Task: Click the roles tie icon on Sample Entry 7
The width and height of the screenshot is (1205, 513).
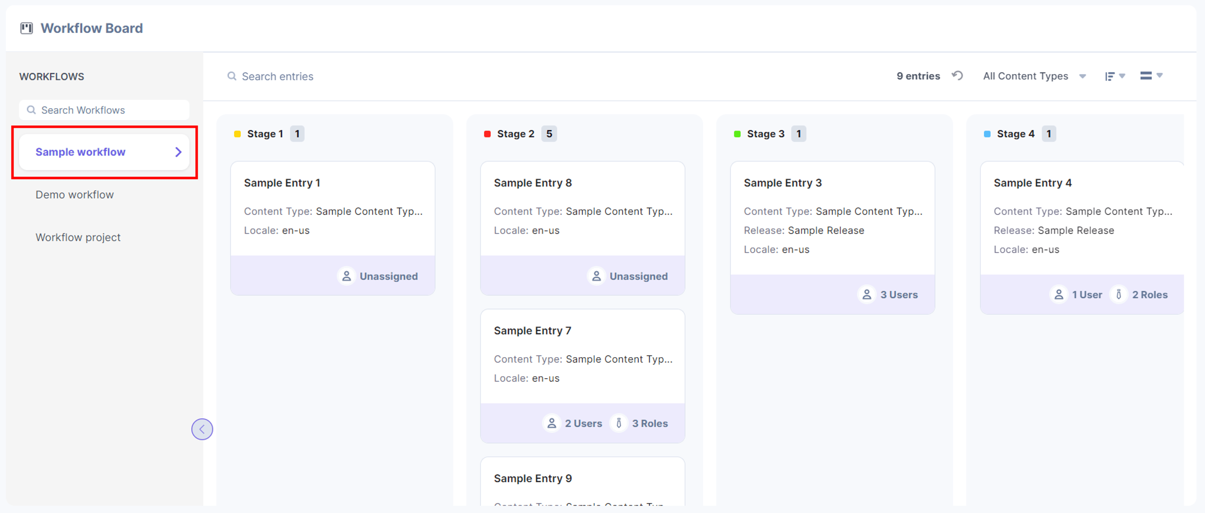Action: tap(619, 423)
